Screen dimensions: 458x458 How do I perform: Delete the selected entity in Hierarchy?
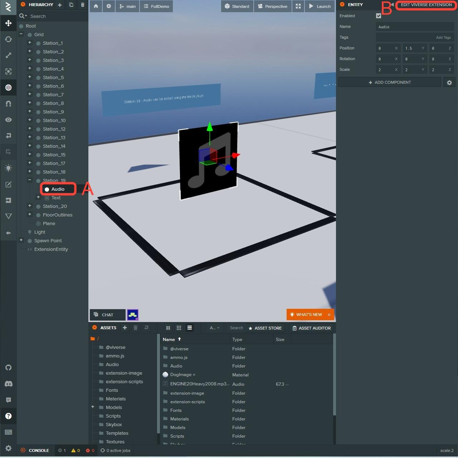click(x=83, y=5)
